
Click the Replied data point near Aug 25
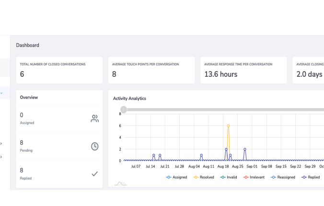coord(244,149)
